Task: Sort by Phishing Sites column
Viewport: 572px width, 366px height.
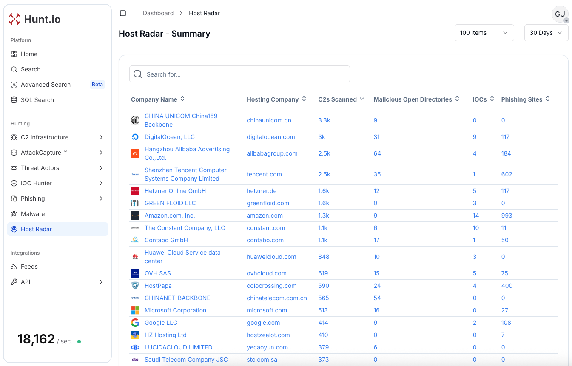Action: pos(526,99)
